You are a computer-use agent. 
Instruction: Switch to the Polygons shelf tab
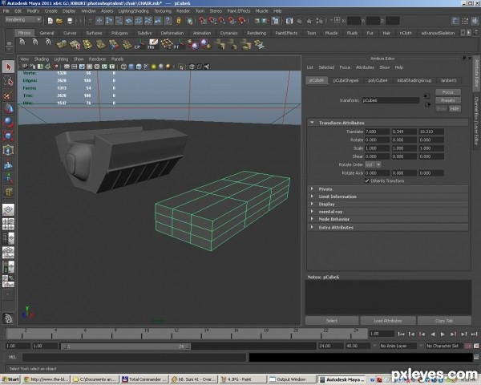(119, 33)
